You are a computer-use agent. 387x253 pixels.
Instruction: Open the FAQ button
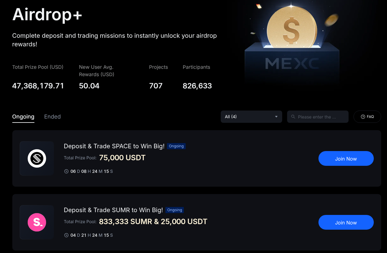click(x=367, y=117)
